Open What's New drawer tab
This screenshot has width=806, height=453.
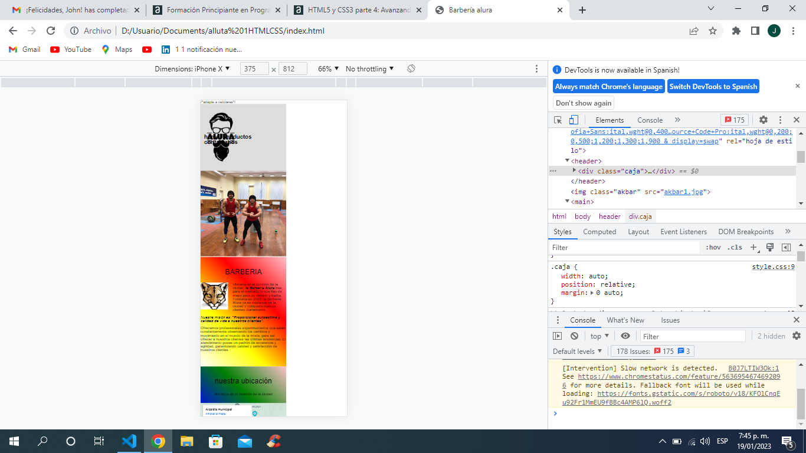coord(625,320)
